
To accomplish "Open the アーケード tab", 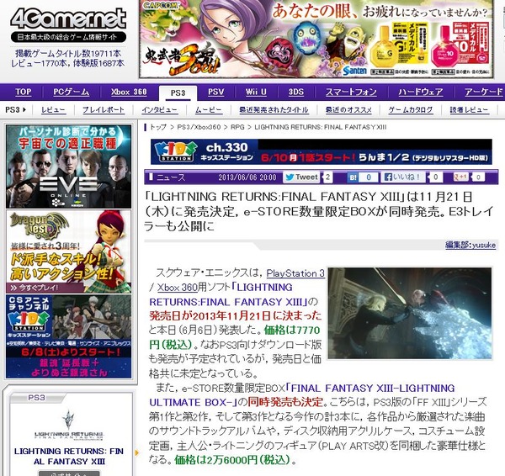I will pos(483,92).
